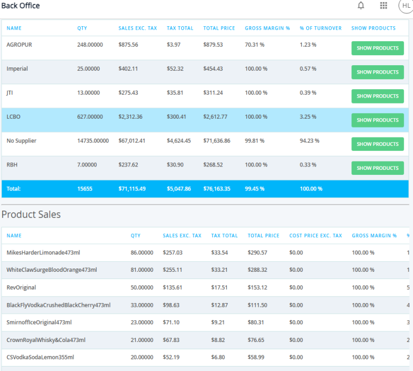Image resolution: width=413 pixels, height=371 pixels.
Task: Sort supplier table by GROSS MARGIN %
Action: coord(267,28)
